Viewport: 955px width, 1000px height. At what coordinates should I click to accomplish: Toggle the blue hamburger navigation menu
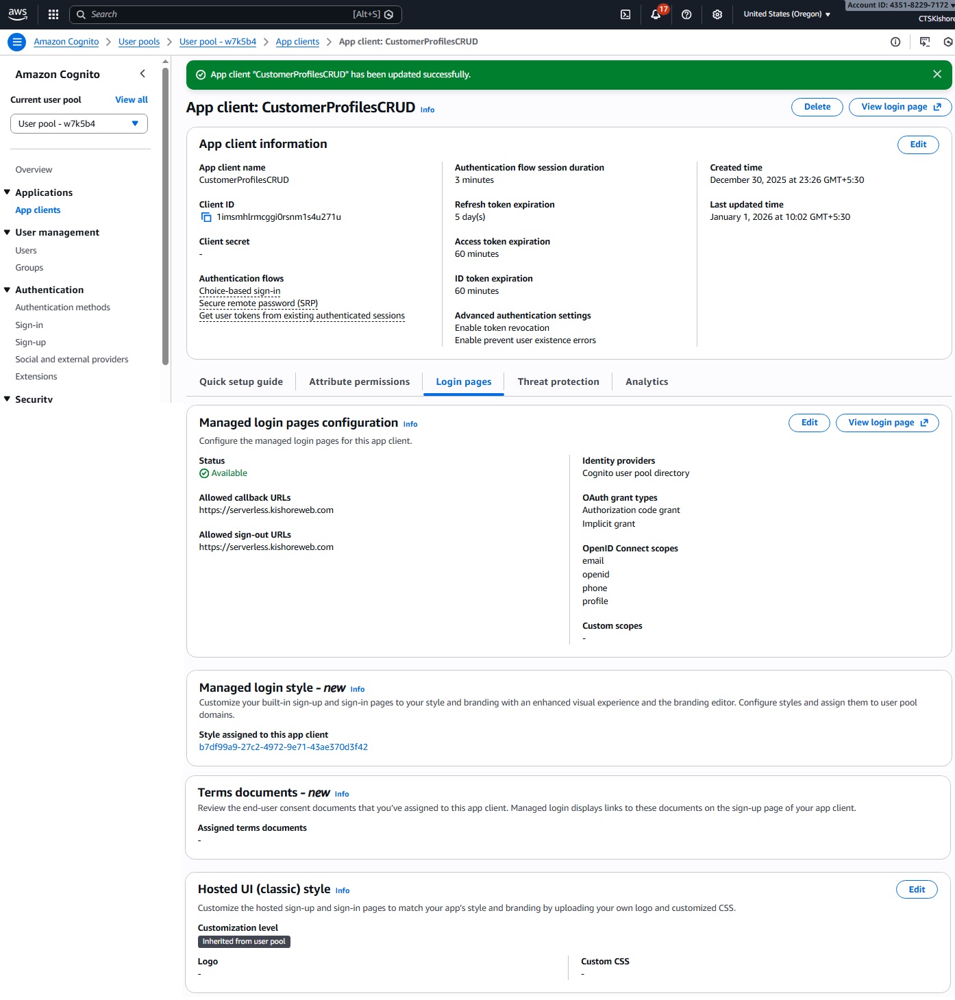tap(17, 42)
